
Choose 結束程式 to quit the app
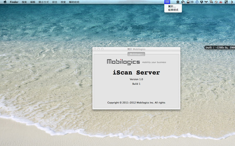173,10
